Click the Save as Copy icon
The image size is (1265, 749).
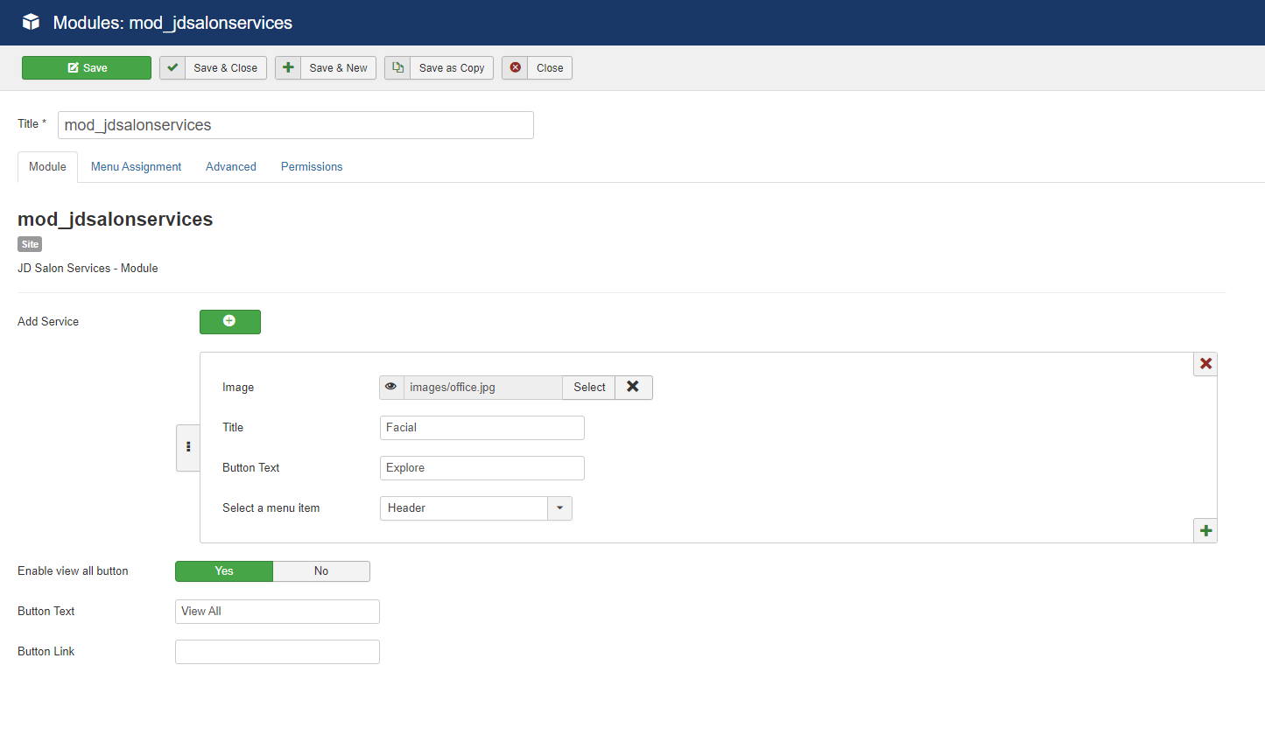(x=397, y=67)
